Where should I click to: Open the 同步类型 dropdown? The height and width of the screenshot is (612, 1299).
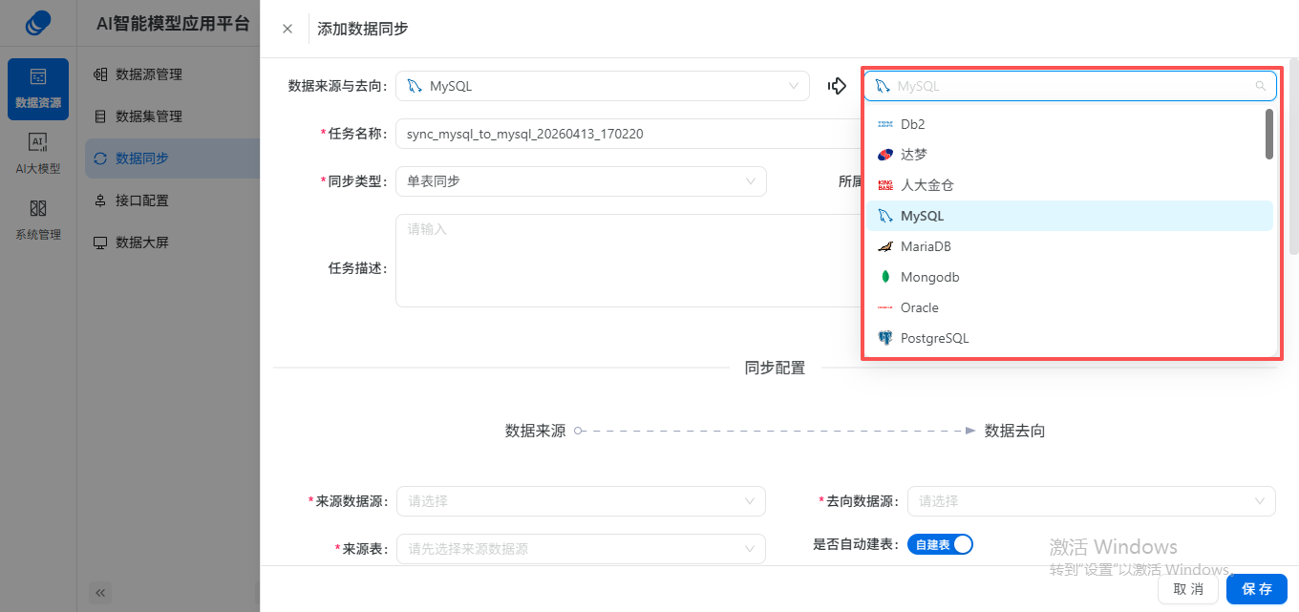click(581, 181)
